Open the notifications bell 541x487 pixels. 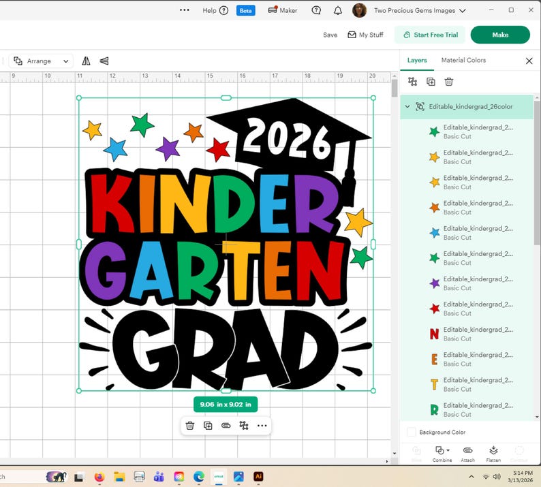(338, 10)
